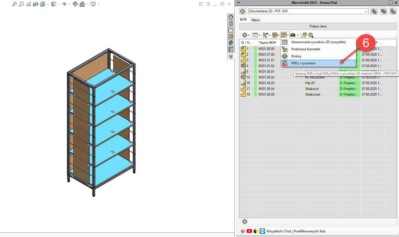Click the Pręt Ø7 cell

tap(321, 83)
